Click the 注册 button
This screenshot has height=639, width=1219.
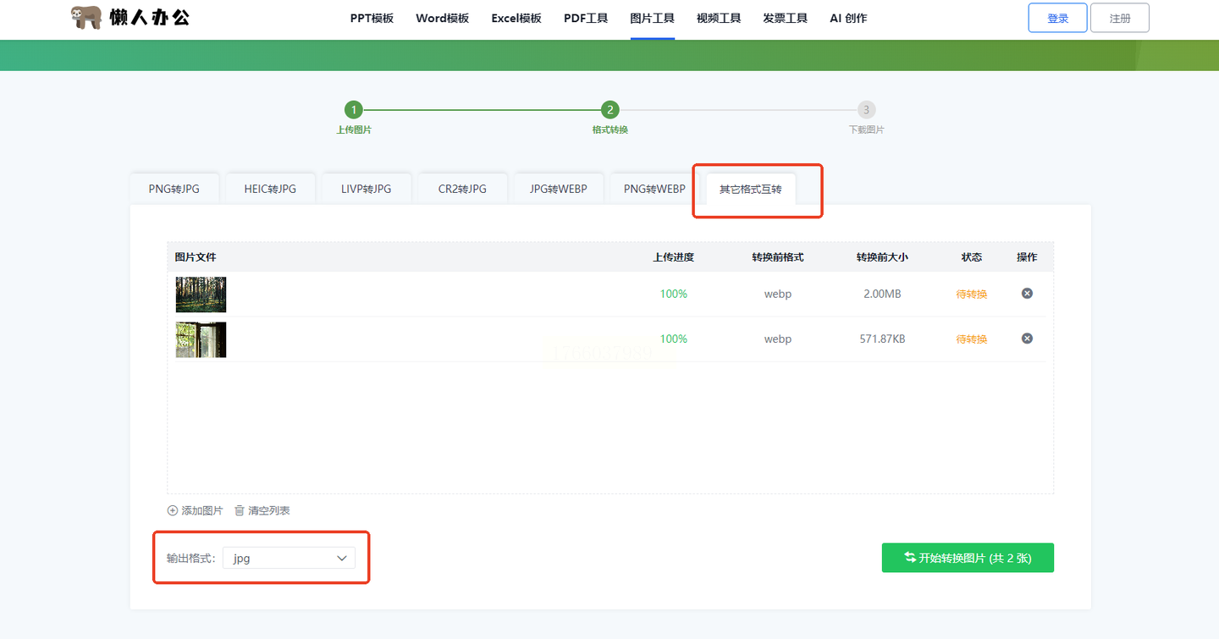pos(1120,18)
